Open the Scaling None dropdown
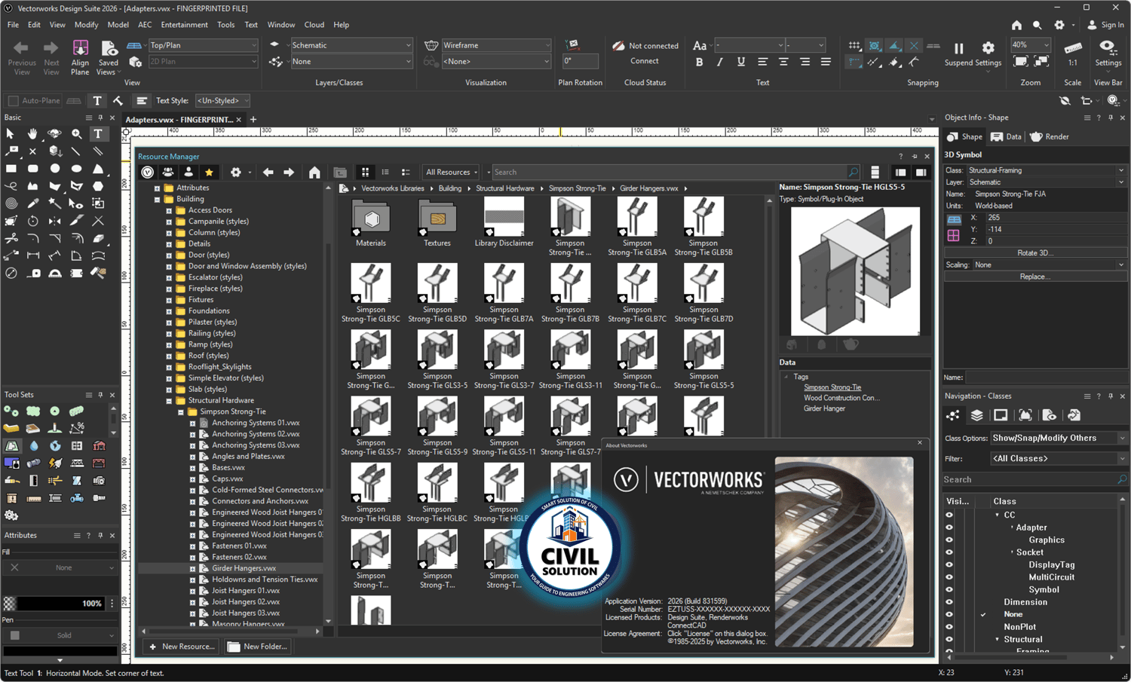Image resolution: width=1131 pixels, height=682 pixels. [1050, 265]
